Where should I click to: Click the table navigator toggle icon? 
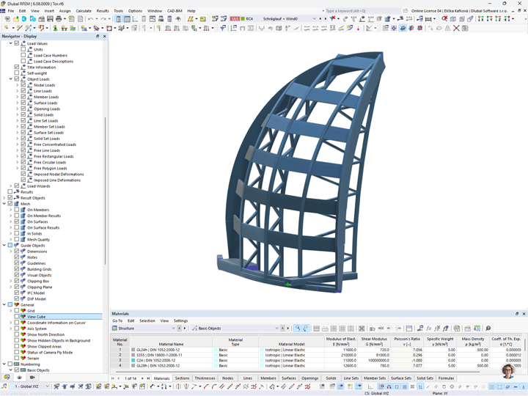[127, 19]
